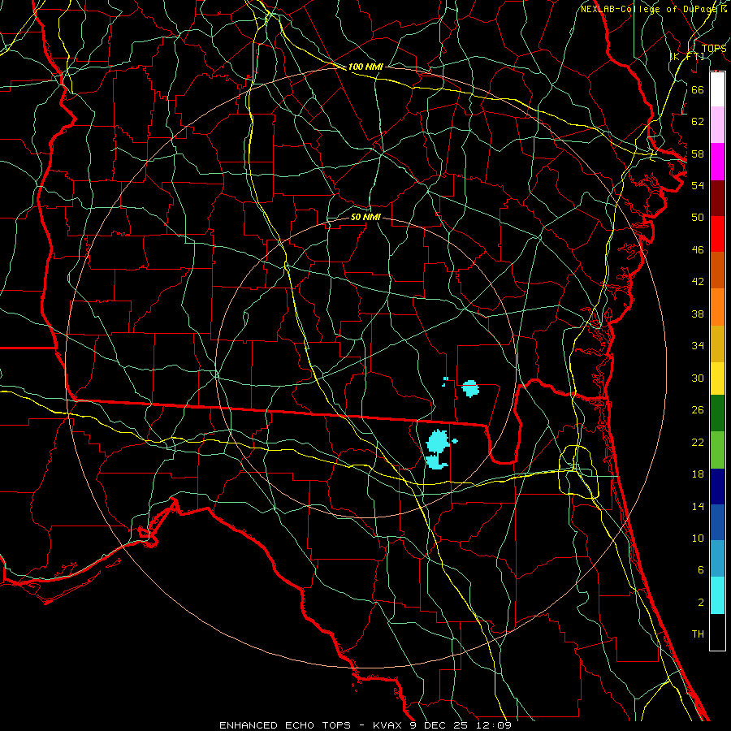
Task: Click the "42" legend value
Action: 698,282
